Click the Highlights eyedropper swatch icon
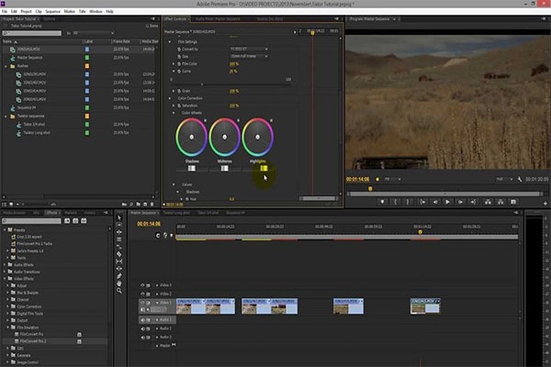This screenshot has width=551, height=367. point(264,169)
